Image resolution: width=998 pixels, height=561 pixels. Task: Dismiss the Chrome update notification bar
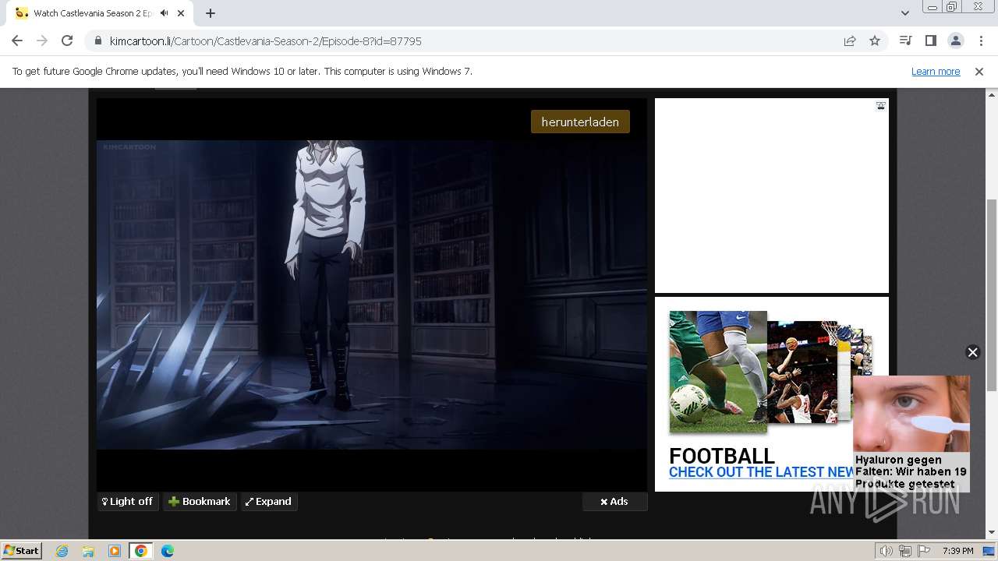[979, 71]
